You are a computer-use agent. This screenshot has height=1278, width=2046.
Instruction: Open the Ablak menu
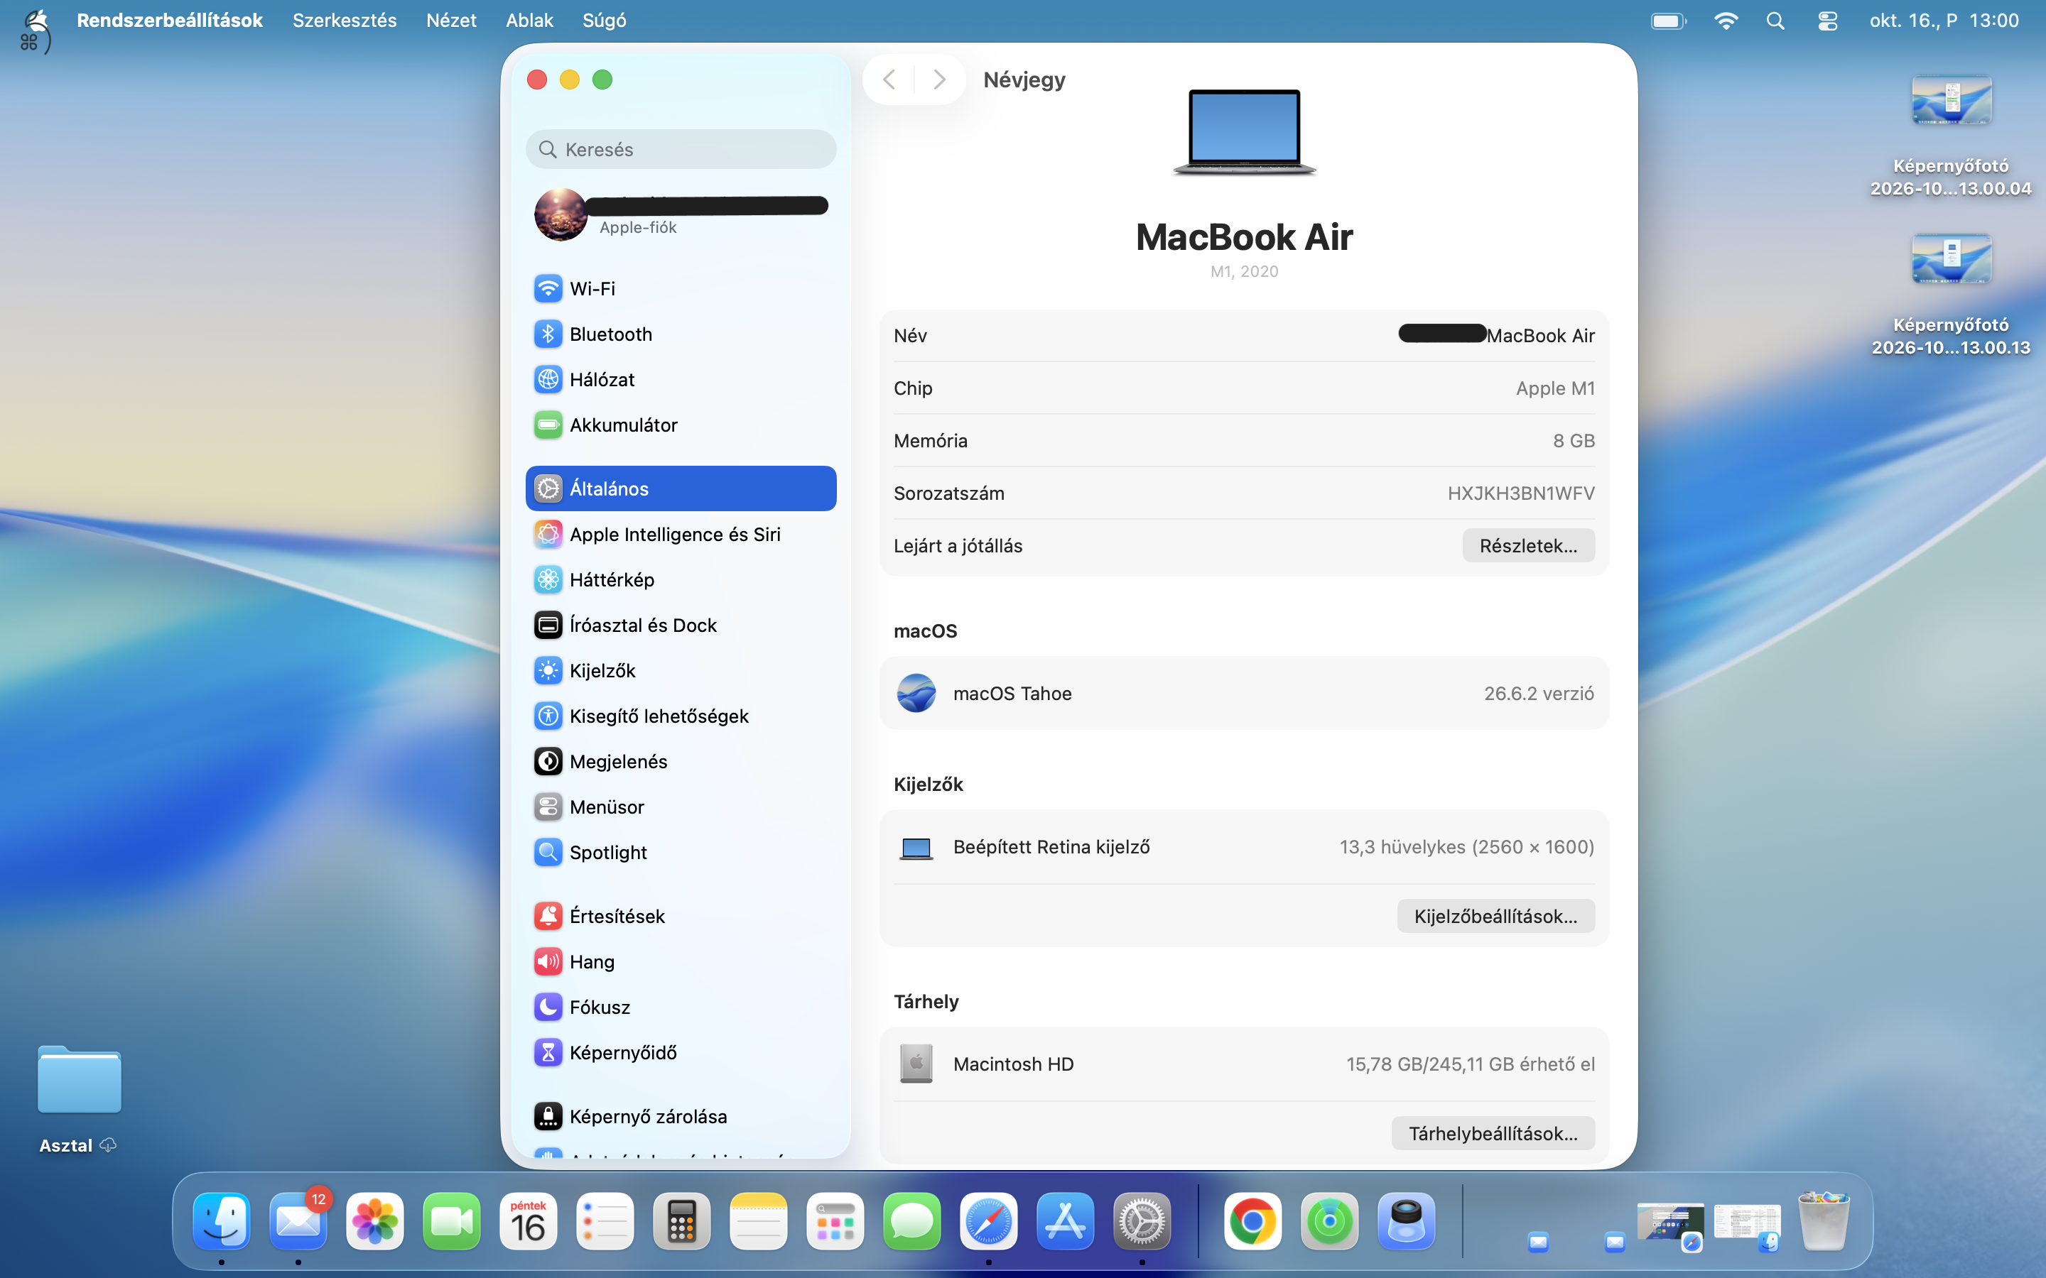point(529,21)
